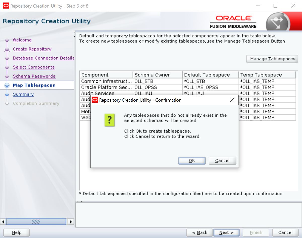Click the Map Tablespaces step bullet icon
Image resolution: width=302 pixels, height=238 pixels.
7,85
